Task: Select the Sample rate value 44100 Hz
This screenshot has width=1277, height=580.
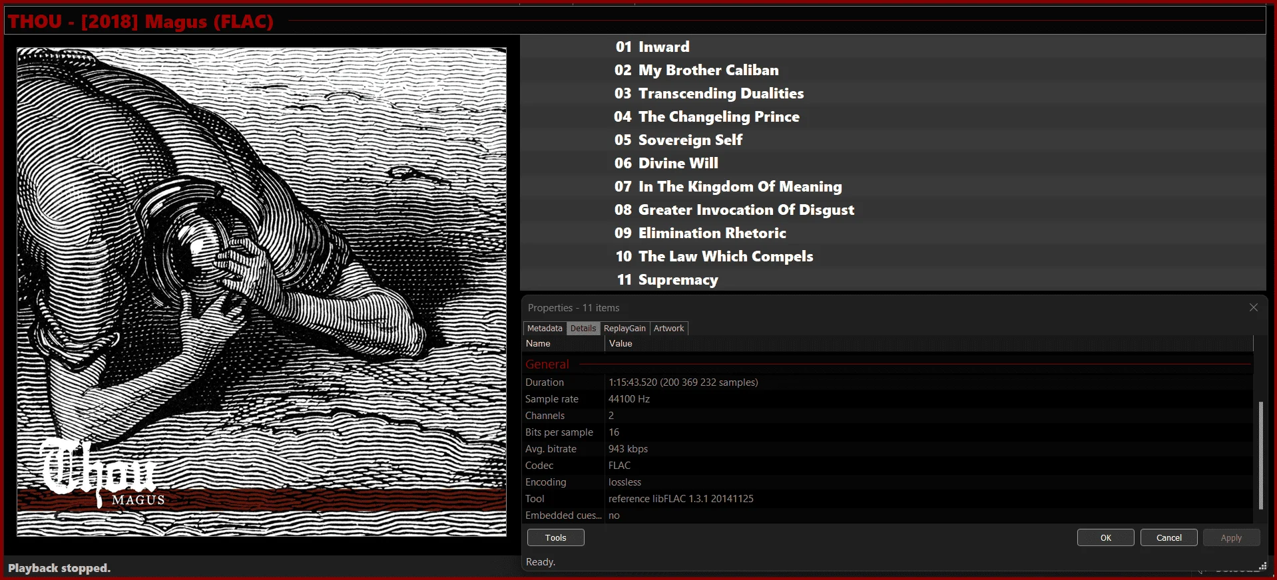Action: tap(629, 399)
